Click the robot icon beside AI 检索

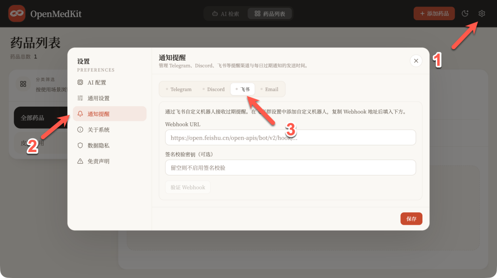coord(215,14)
